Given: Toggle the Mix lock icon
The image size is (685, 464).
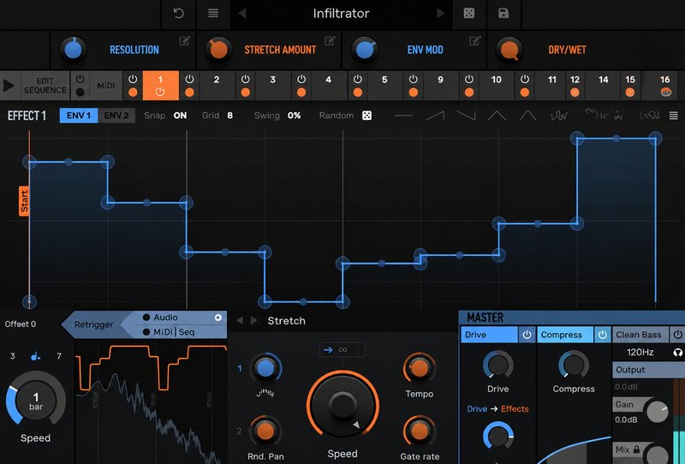Looking at the screenshot, I should (x=636, y=449).
